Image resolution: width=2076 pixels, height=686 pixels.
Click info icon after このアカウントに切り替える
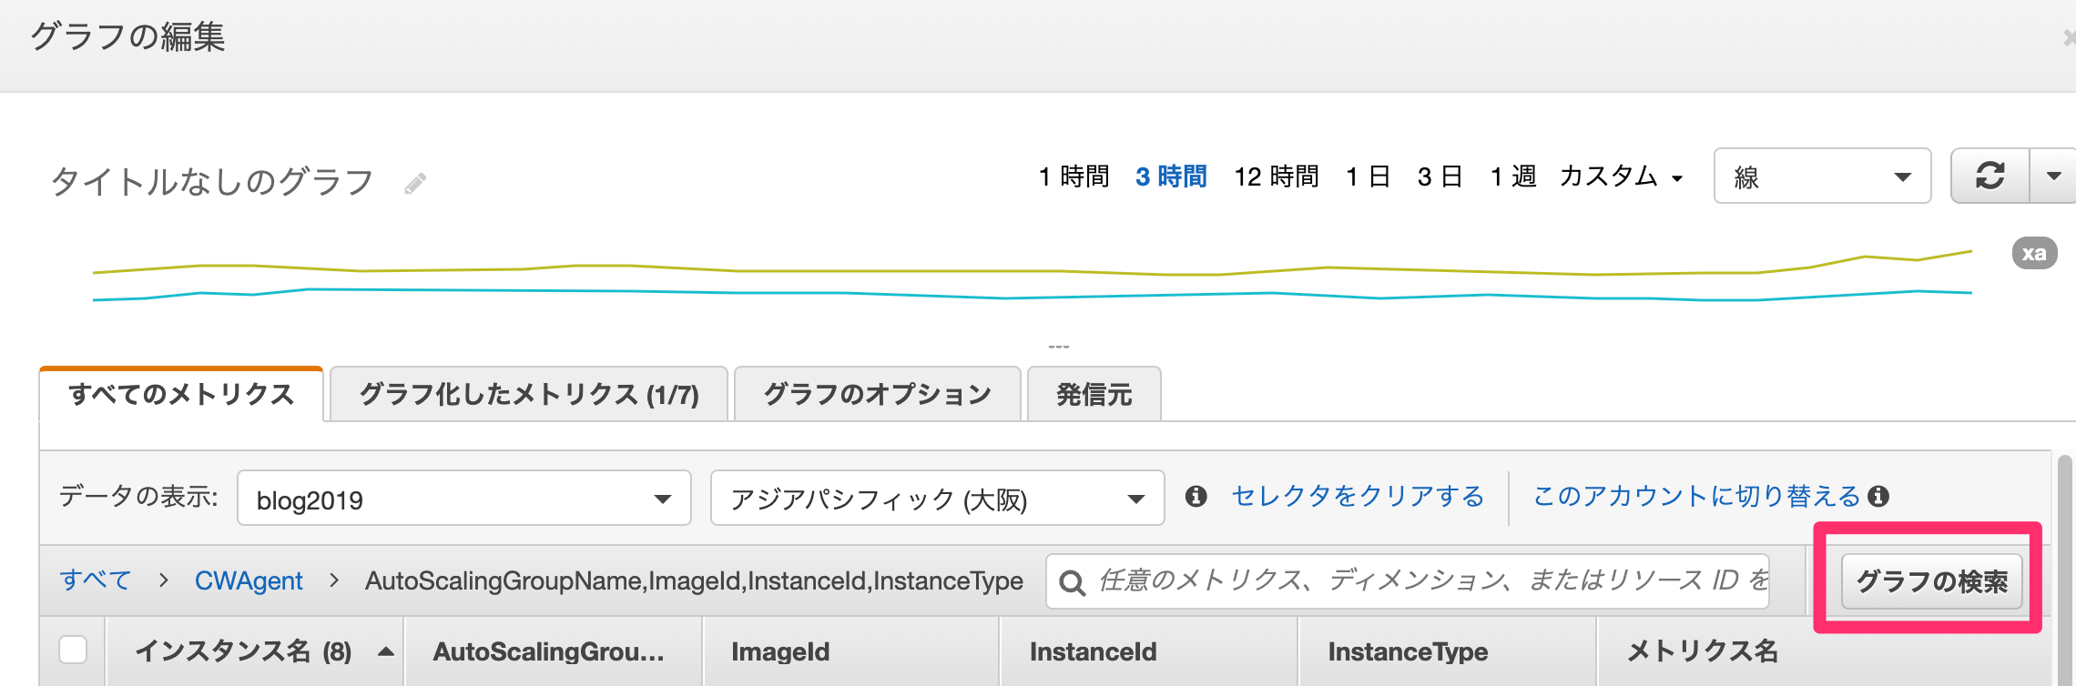[1878, 496]
